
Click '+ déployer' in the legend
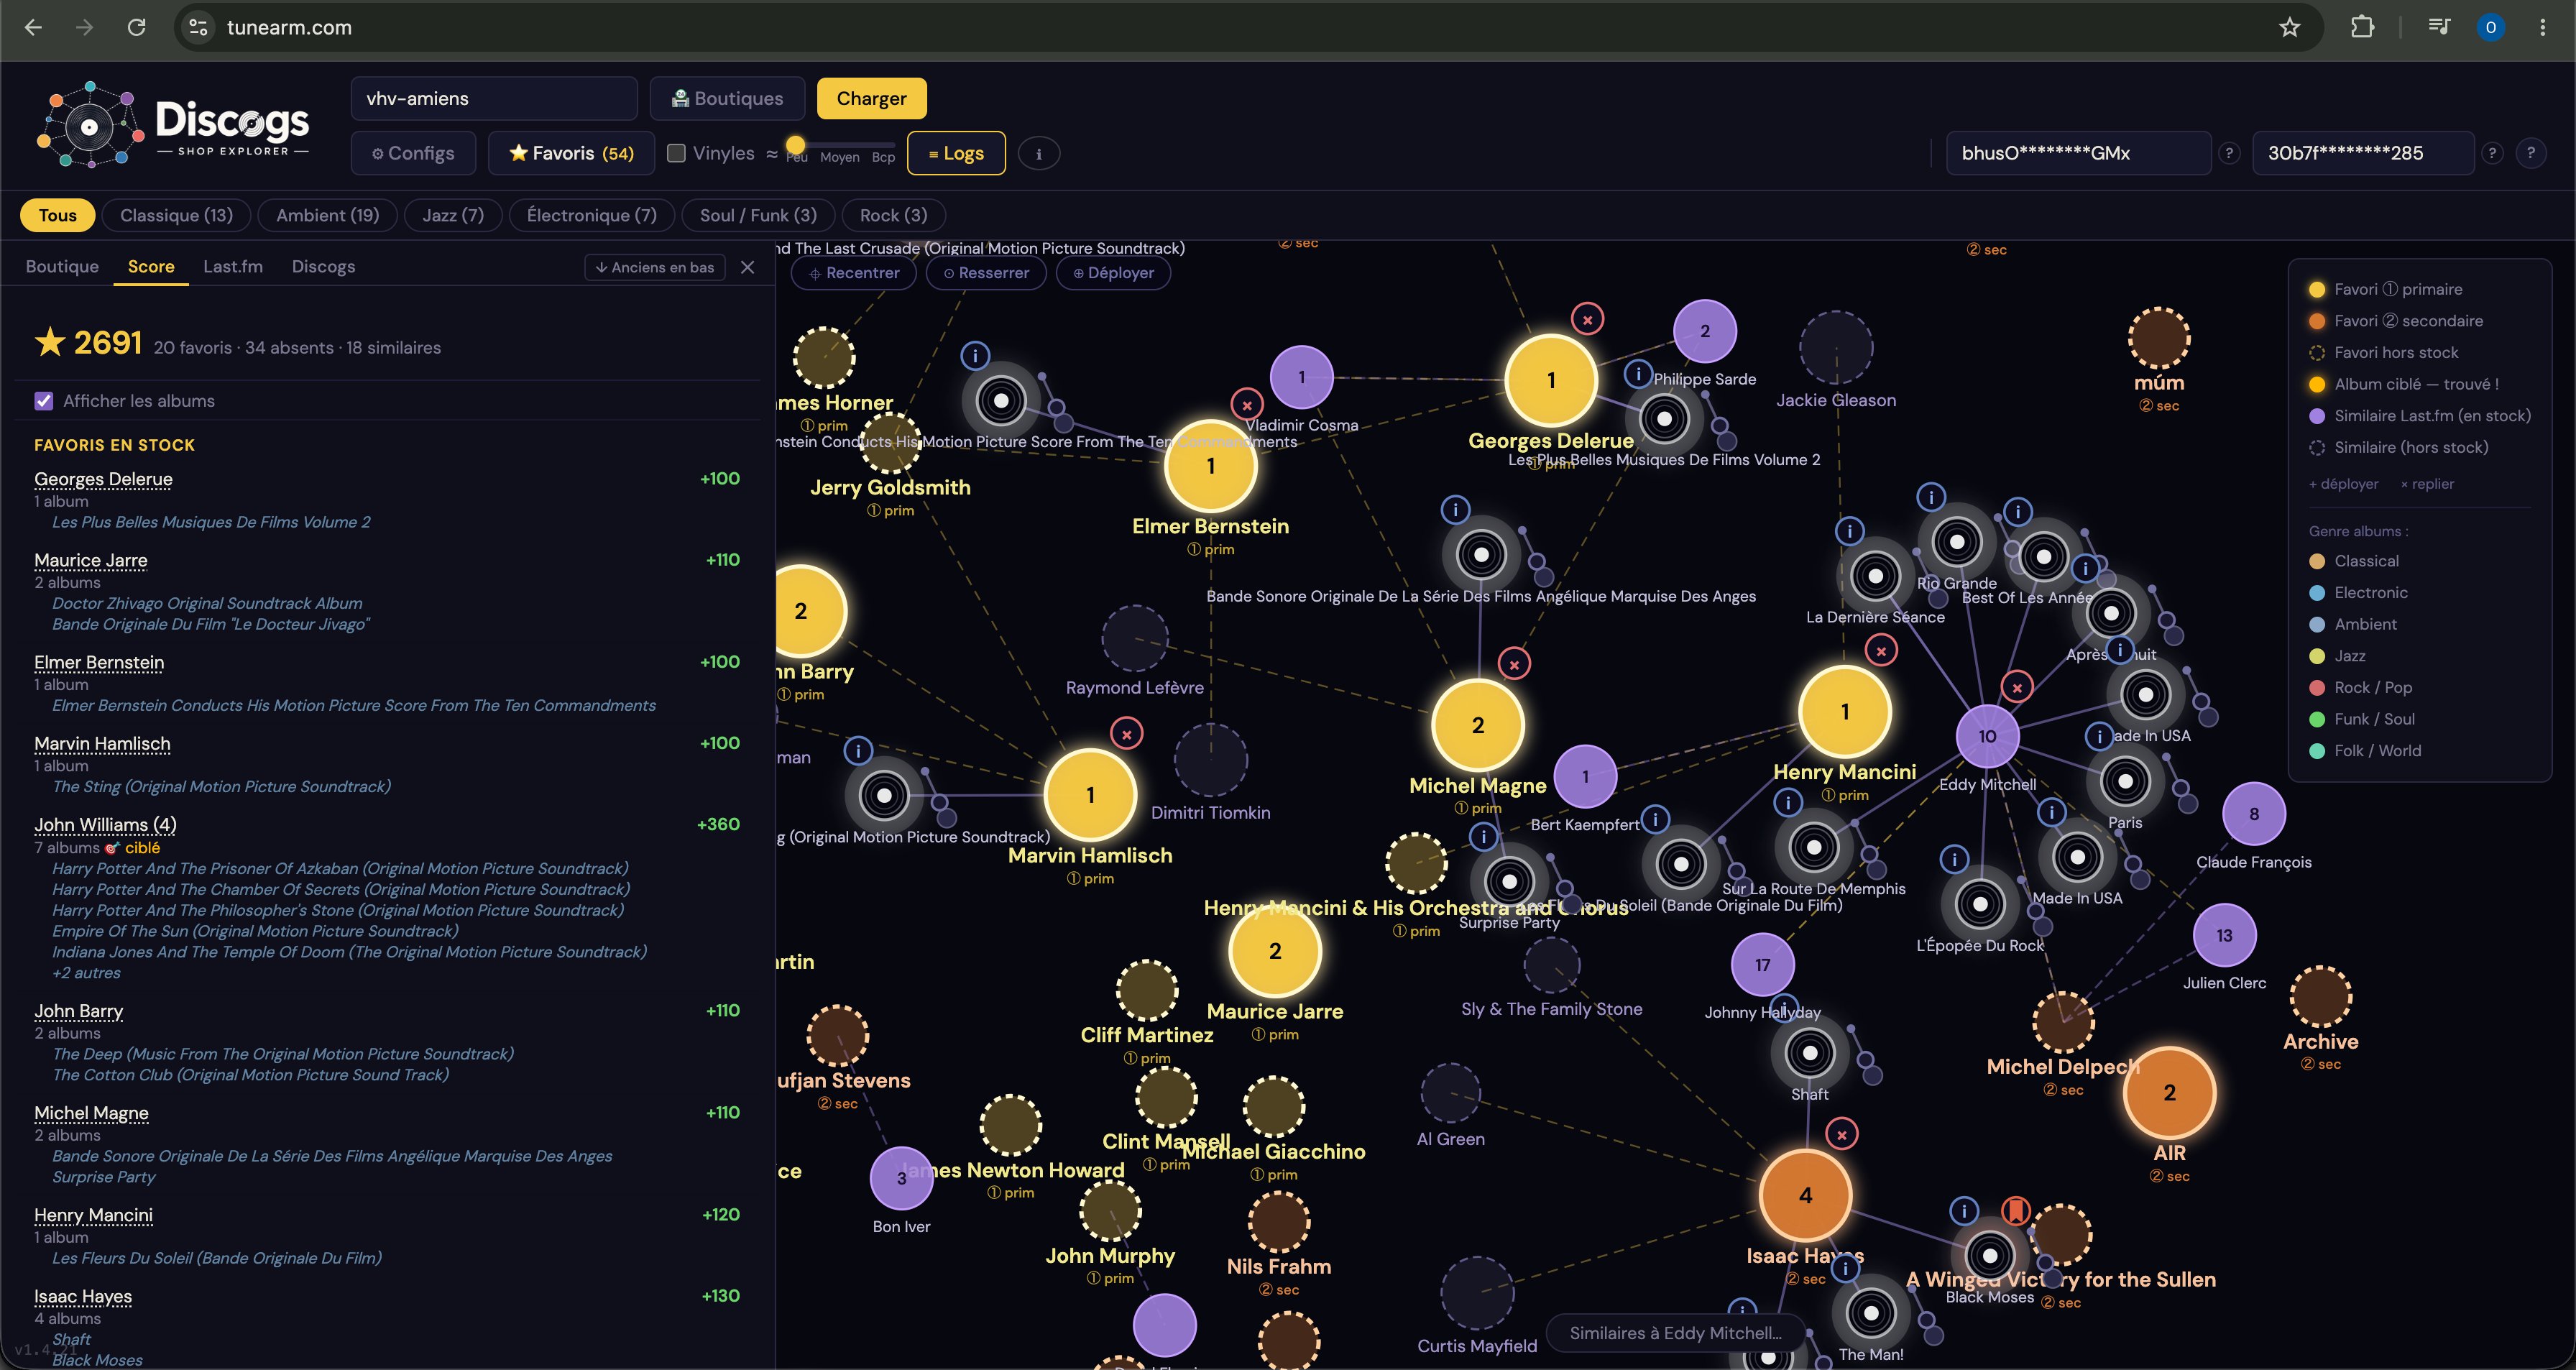click(x=2344, y=484)
